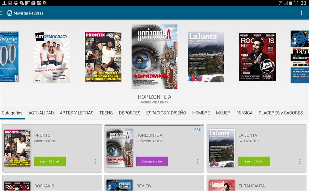Tap Leer - 0 Cred. button
The image size is (309, 193).
[x=254, y=162]
